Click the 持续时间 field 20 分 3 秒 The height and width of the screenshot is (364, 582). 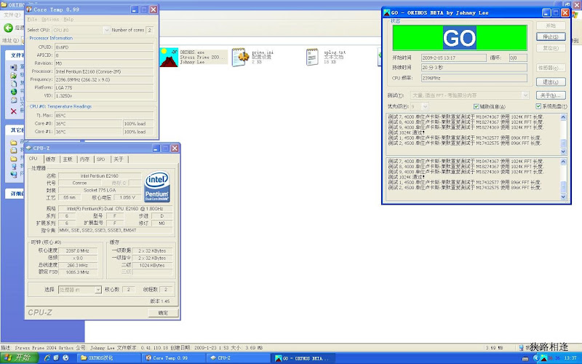click(x=474, y=68)
